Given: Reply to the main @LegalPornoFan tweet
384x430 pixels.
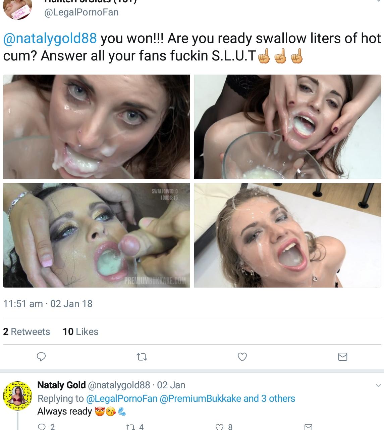Looking at the screenshot, I should pyautogui.click(x=41, y=356).
